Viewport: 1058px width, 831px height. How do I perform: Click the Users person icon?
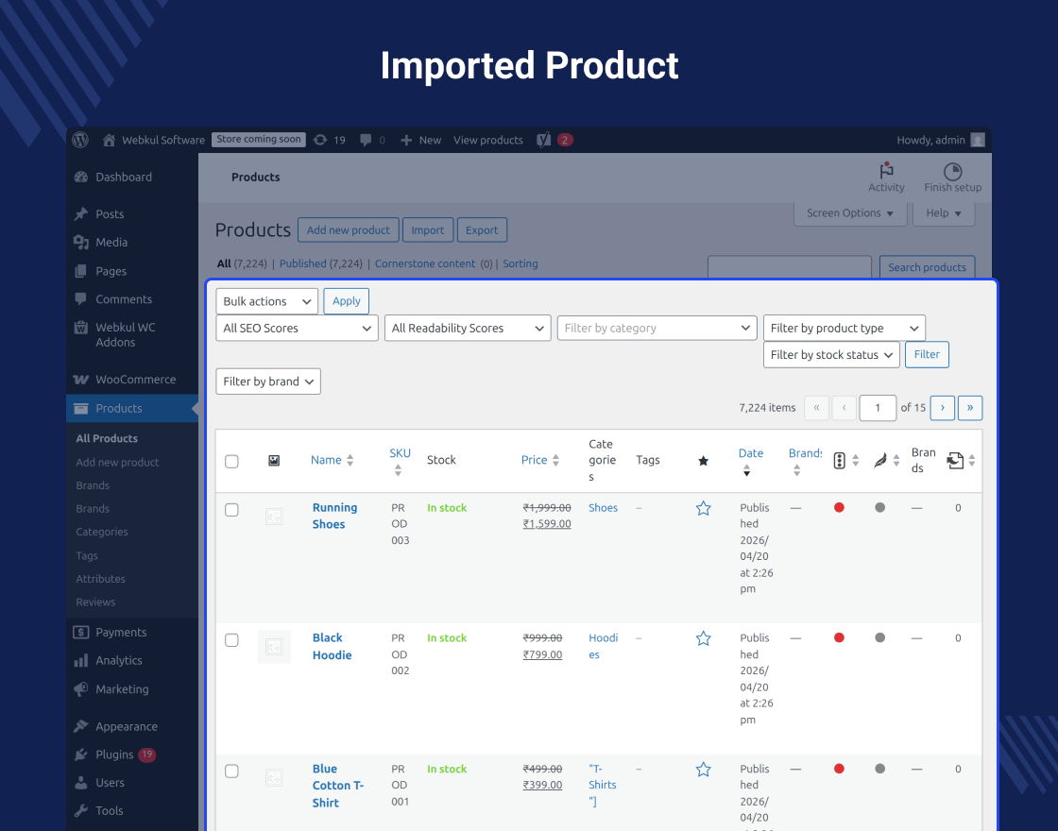(x=81, y=783)
